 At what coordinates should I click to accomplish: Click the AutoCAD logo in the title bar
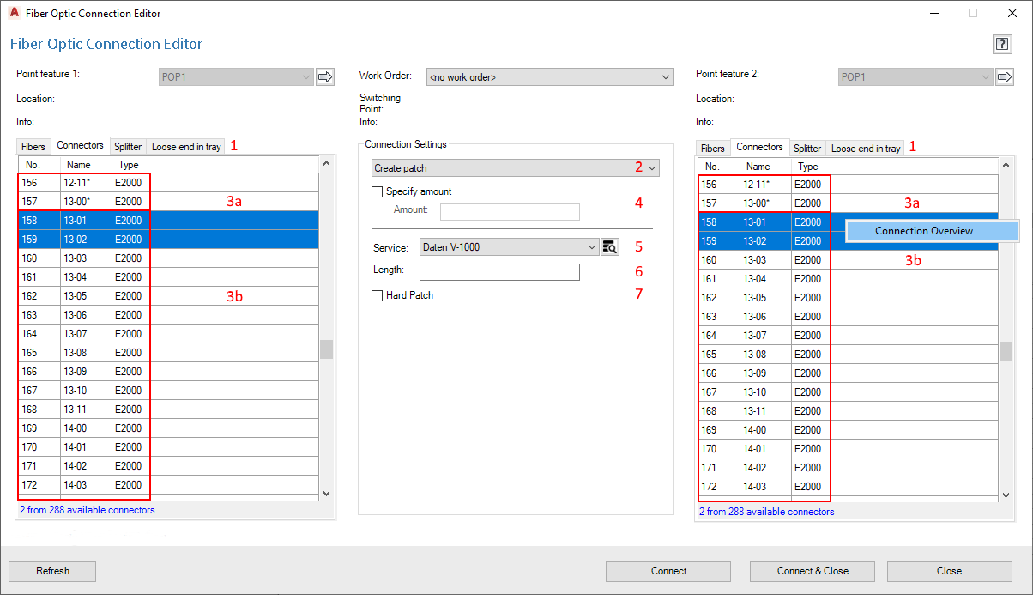(x=14, y=13)
